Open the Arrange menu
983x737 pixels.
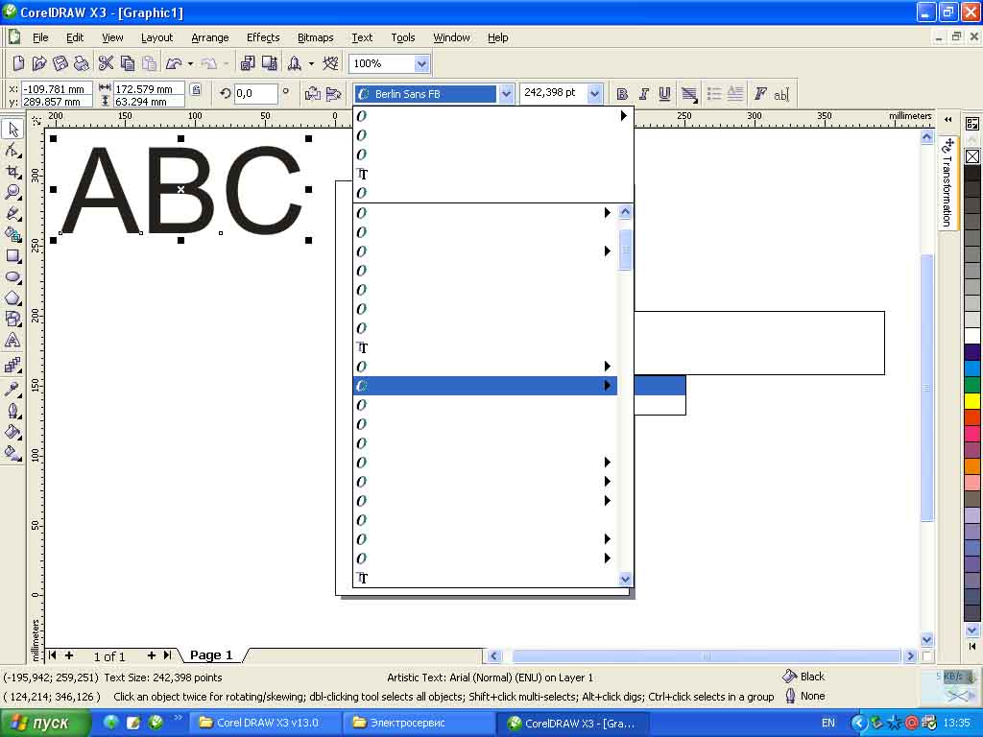(x=210, y=37)
